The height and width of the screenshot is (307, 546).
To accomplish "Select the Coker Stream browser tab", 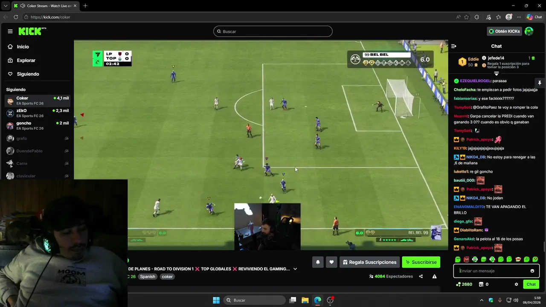I will pyautogui.click(x=45, y=6).
